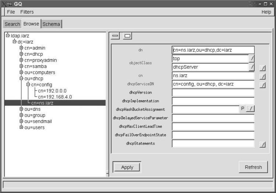Click the second small view button above the form
Screen dimensions: 276x193
[127, 36]
